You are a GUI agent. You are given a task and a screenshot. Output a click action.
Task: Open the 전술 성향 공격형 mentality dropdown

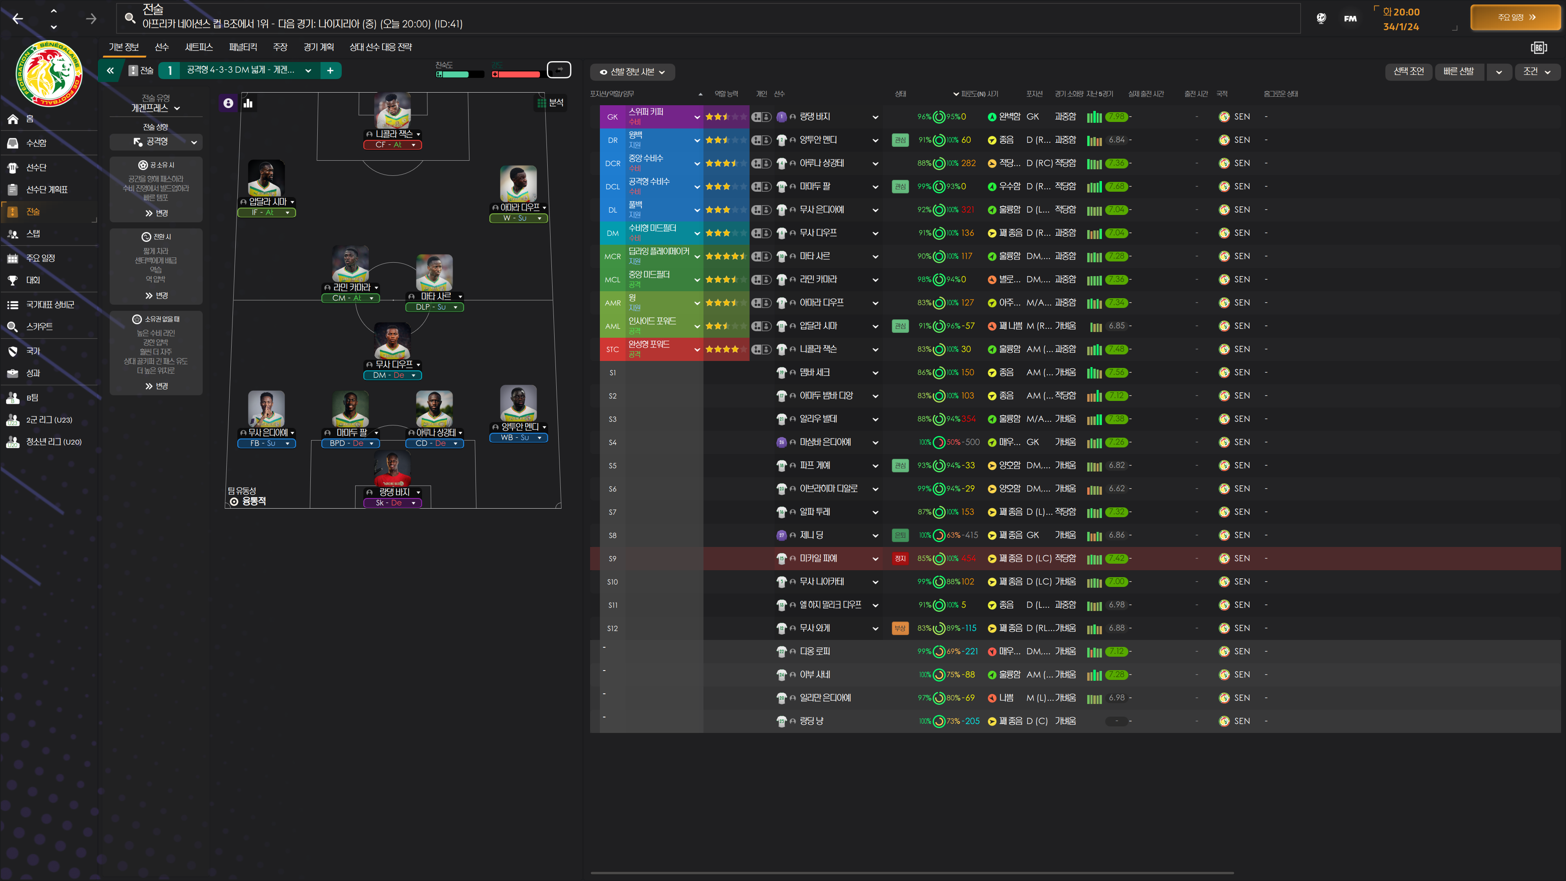click(x=156, y=142)
